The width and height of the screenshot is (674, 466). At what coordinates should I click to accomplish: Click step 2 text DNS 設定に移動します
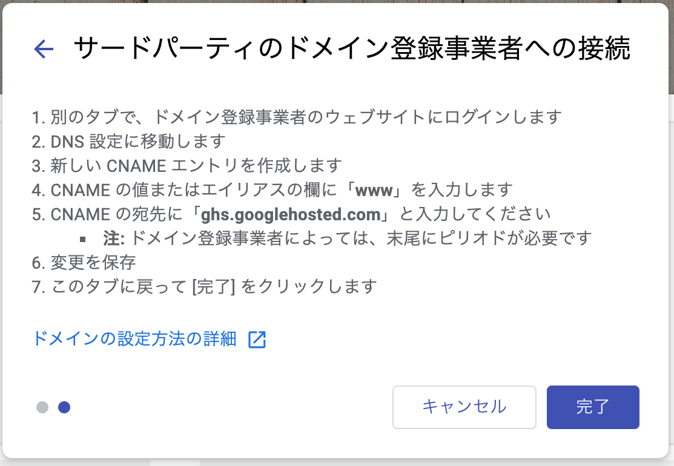(128, 141)
